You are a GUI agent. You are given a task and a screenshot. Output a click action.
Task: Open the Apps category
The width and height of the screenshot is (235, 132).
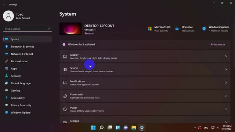pos(28,69)
